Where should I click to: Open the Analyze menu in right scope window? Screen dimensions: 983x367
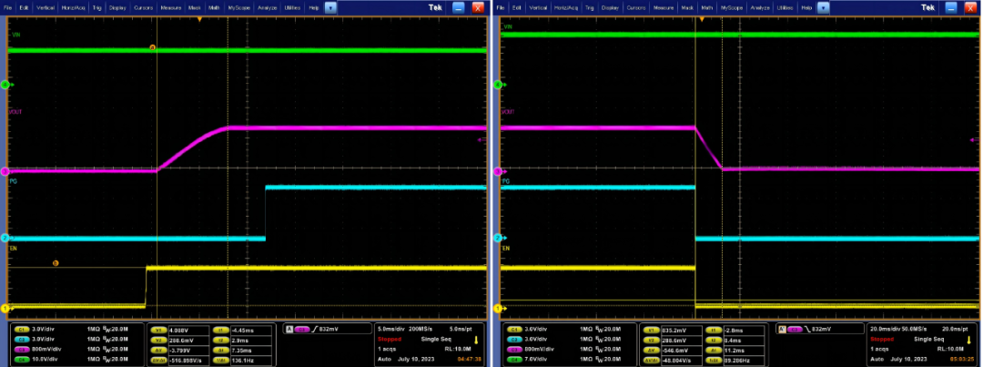(x=760, y=7)
